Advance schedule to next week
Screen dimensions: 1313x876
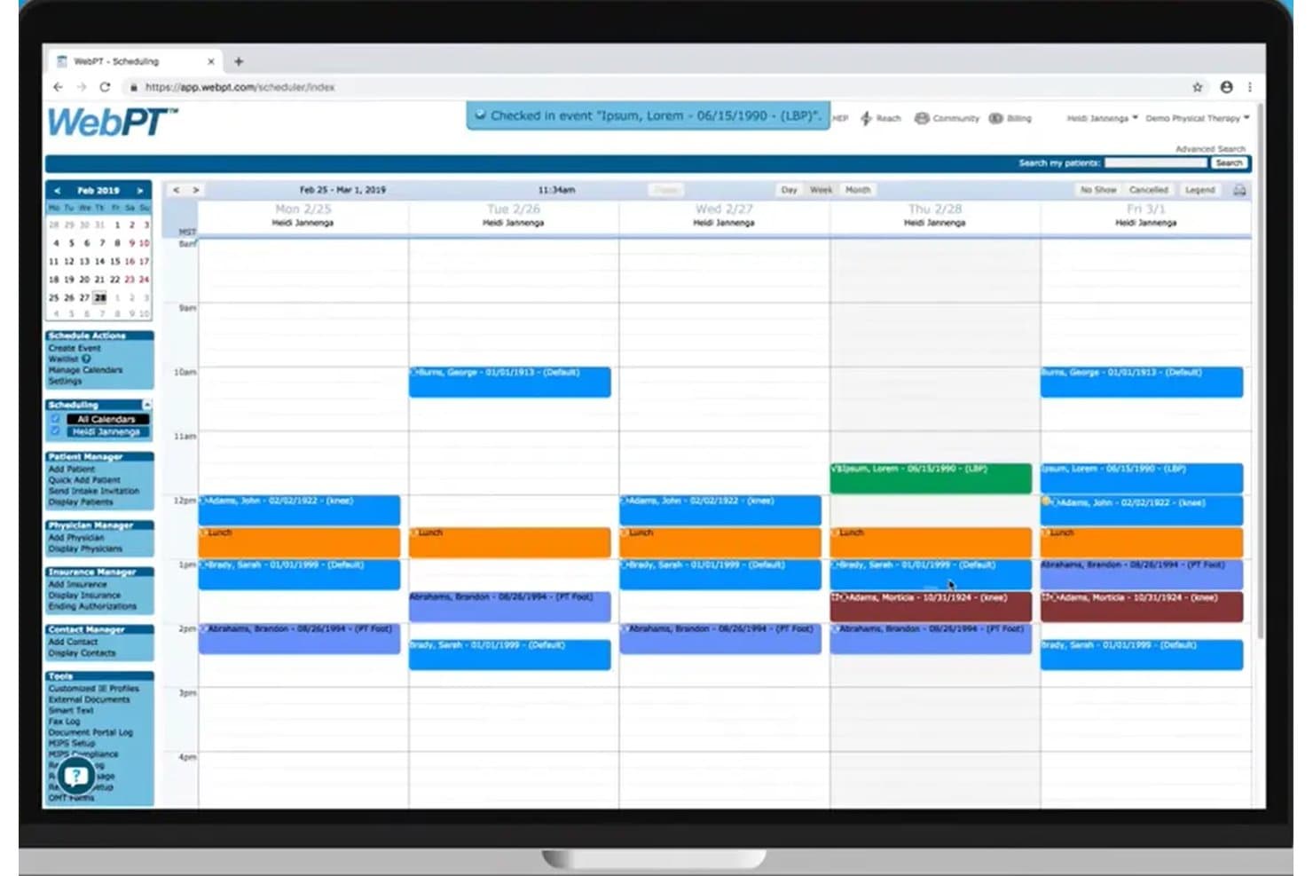point(196,190)
